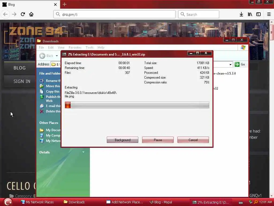Go to the browser home page icon
Image resolution: width=274 pixels, height=206 pixels.
[31, 14]
